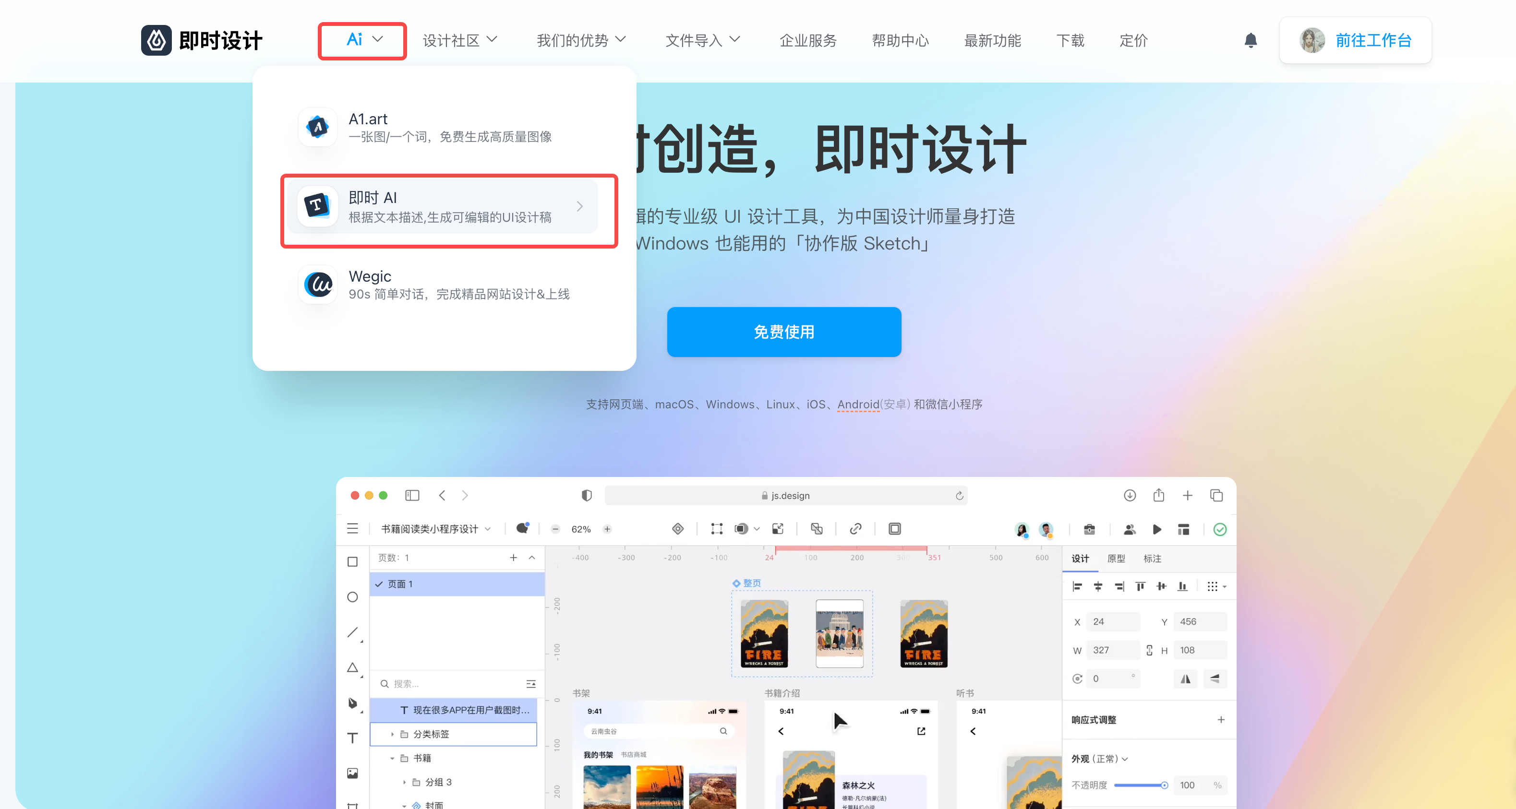1516x809 pixels.
Task: Click the align bottom icon
Action: [x=1182, y=586]
